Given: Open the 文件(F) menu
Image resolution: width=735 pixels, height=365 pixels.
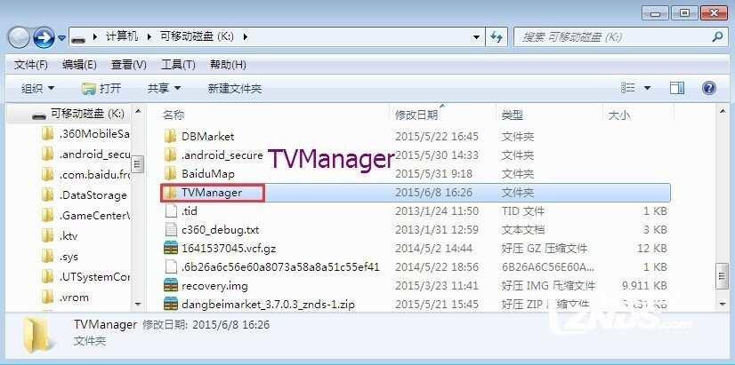Looking at the screenshot, I should 31,65.
